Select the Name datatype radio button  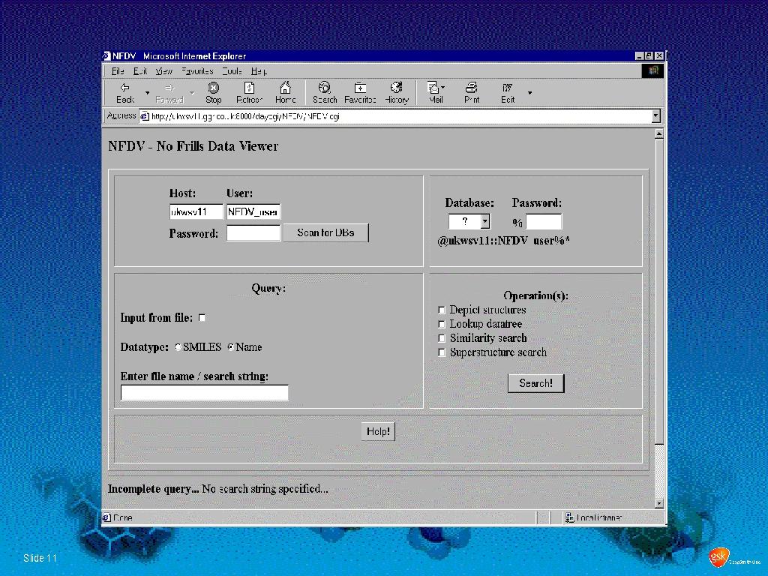pyautogui.click(x=230, y=347)
